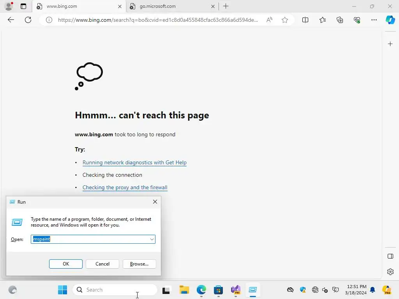Viewport: 399px width, 299px height.
Task: Click the address bar URL
Action: tap(158, 20)
